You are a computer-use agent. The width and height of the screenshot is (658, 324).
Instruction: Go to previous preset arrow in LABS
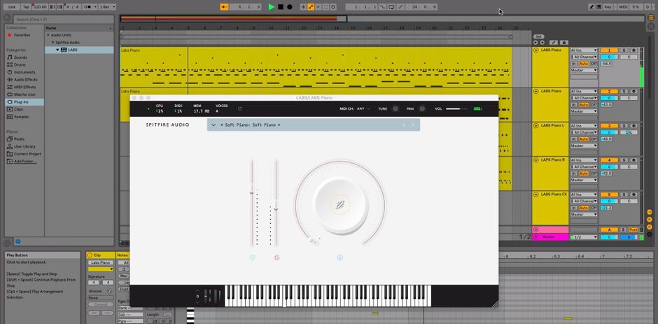[403, 125]
